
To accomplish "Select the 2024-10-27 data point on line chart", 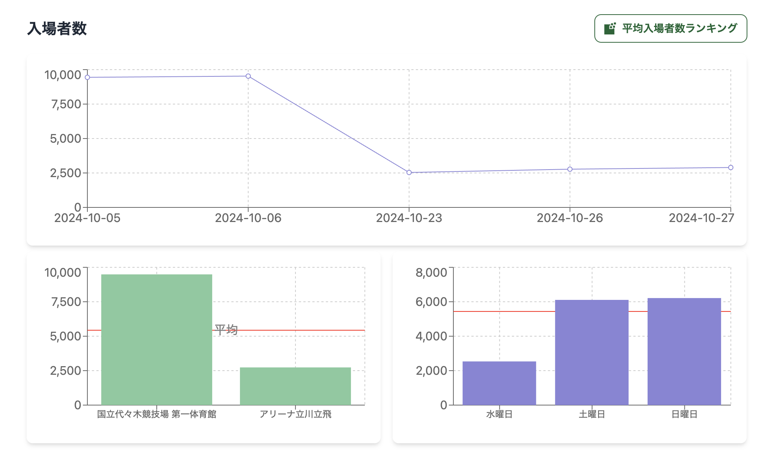I will click(731, 168).
